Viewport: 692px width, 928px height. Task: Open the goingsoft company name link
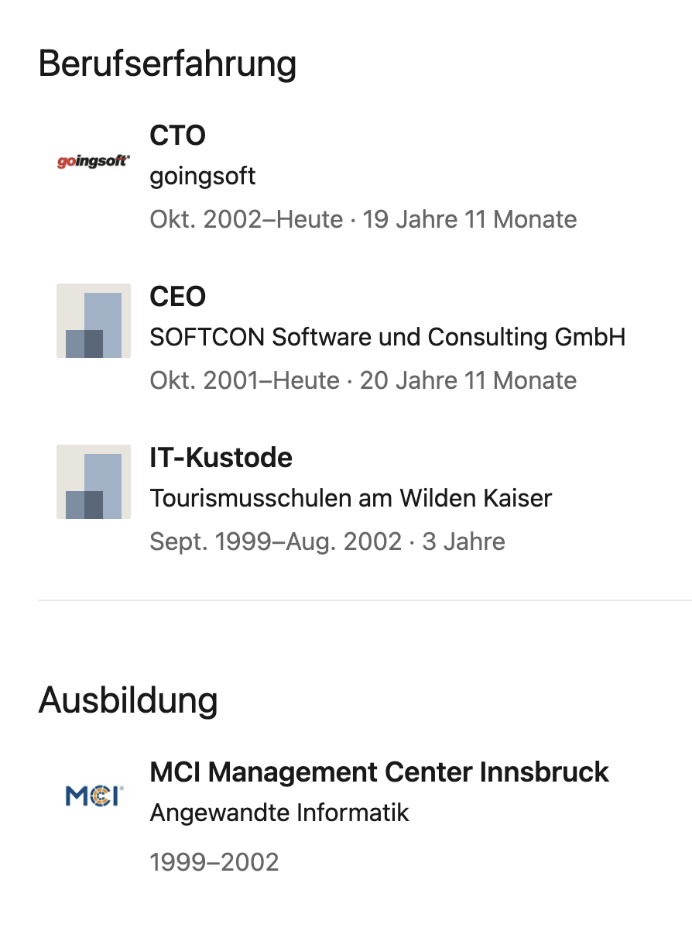point(202,177)
